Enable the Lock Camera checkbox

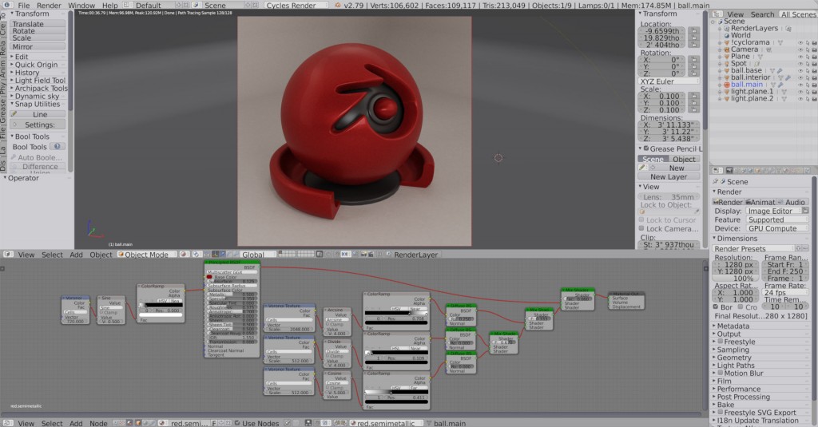[x=642, y=229]
